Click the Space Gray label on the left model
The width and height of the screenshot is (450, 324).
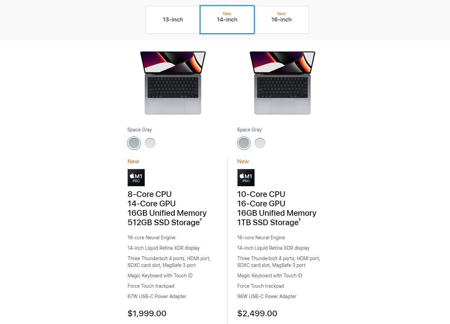139,130
